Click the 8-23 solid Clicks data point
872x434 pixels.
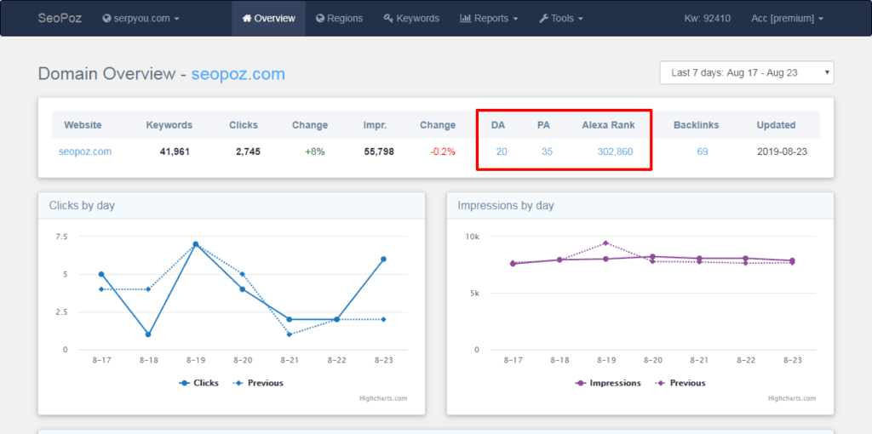click(x=384, y=259)
